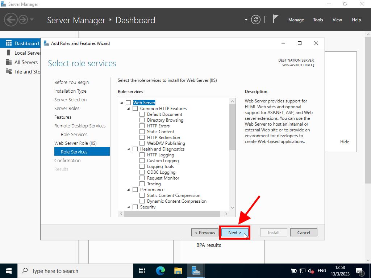371x278 pixels.
Task: Click the Local Server icon in sidebar
Action: point(9,52)
